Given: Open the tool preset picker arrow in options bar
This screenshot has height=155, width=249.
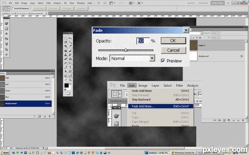Looking at the screenshot, I should [x=9, y=8].
